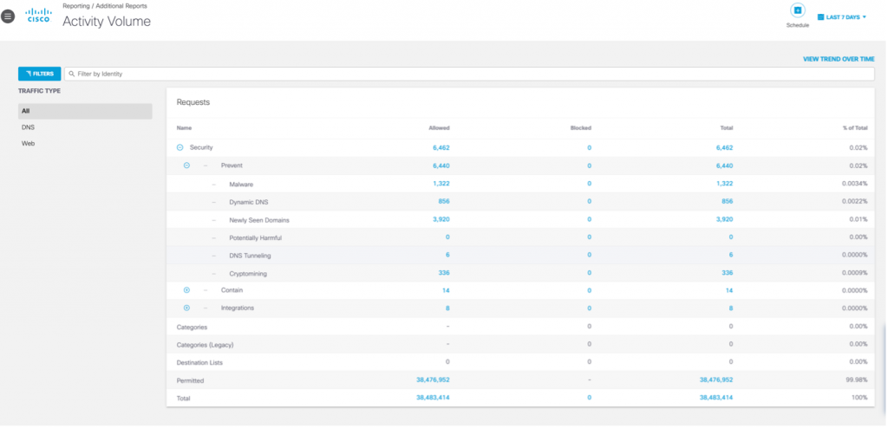Screen dimensions: 888x428
Task: Click the calendar icon beside Last 7 Days
Action: point(821,16)
